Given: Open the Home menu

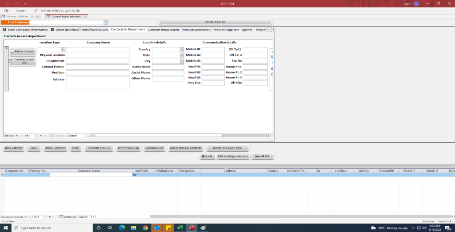Looking at the screenshot, I should tap(20, 10).
